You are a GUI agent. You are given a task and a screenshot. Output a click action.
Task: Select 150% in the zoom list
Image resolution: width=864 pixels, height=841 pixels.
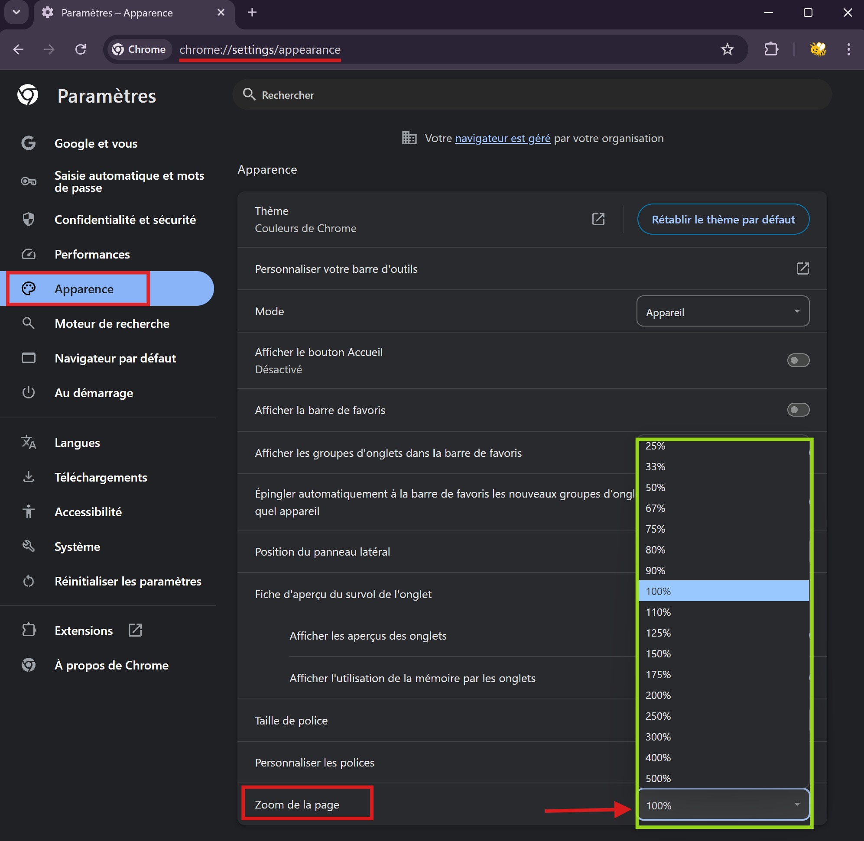click(x=658, y=654)
